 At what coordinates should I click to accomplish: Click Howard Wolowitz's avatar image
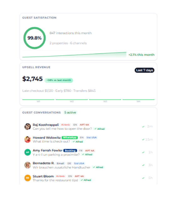click(28, 139)
